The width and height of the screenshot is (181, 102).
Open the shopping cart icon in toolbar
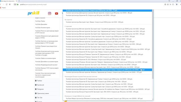tap(176, 5)
